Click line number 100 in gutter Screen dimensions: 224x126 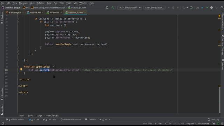tap(7, 70)
